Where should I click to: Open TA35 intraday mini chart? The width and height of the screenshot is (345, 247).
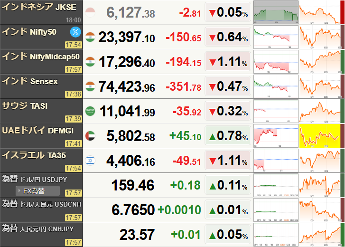276,161
